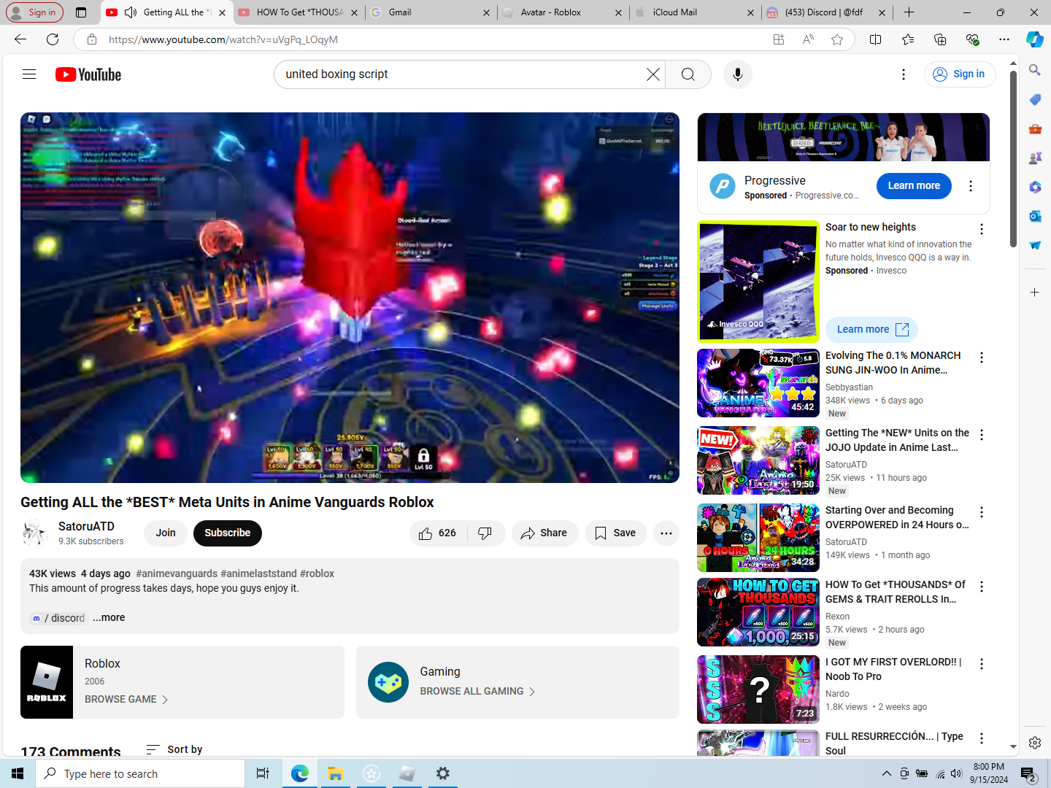Viewport: 1051px width, 788px height.
Task: Open menu for Evolving MONARCH video
Action: (982, 358)
